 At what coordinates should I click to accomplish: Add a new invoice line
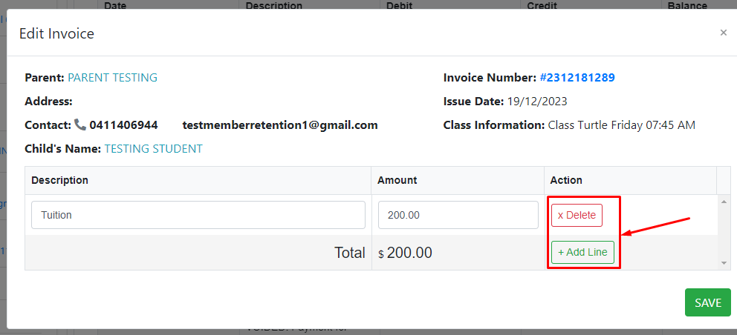coord(582,253)
